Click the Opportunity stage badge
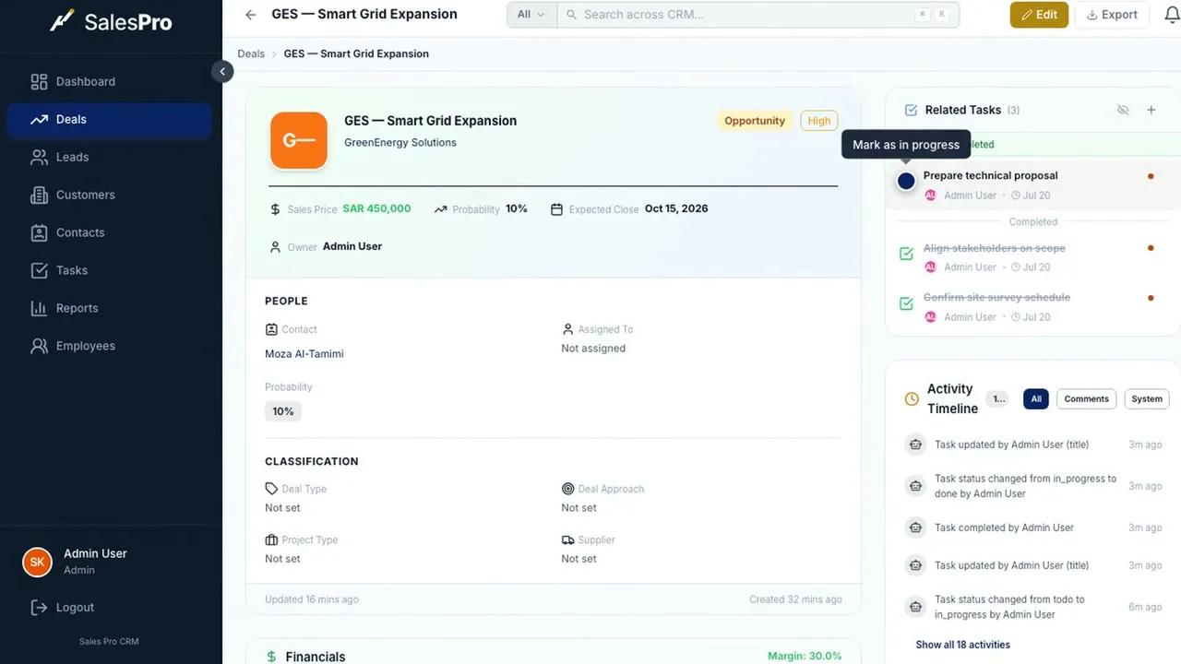 755,121
